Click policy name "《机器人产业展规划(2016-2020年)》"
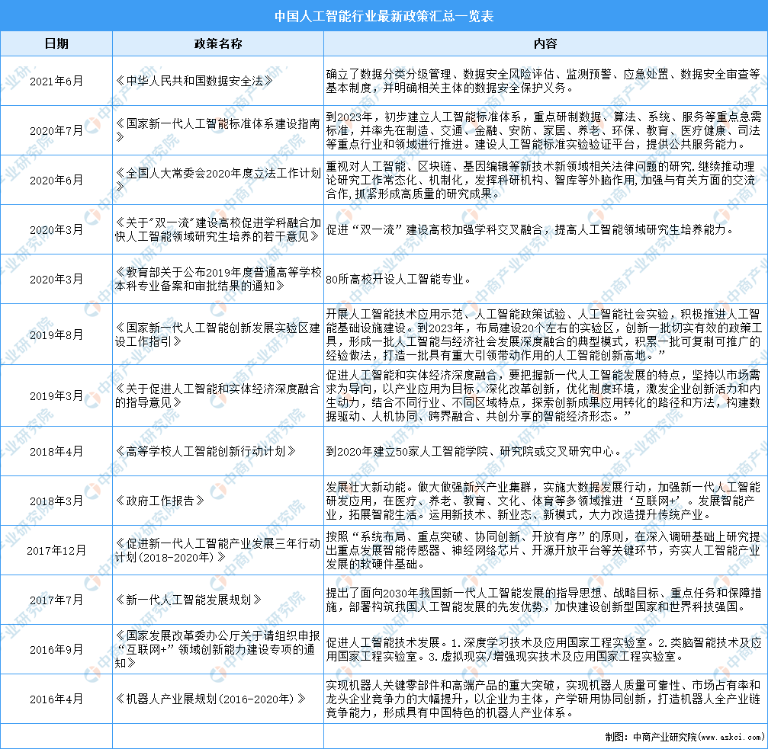Screen dimensions: 768x749 211,699
